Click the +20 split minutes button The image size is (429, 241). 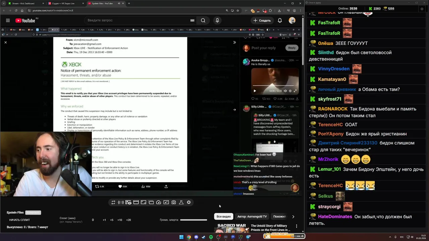tap(128, 220)
